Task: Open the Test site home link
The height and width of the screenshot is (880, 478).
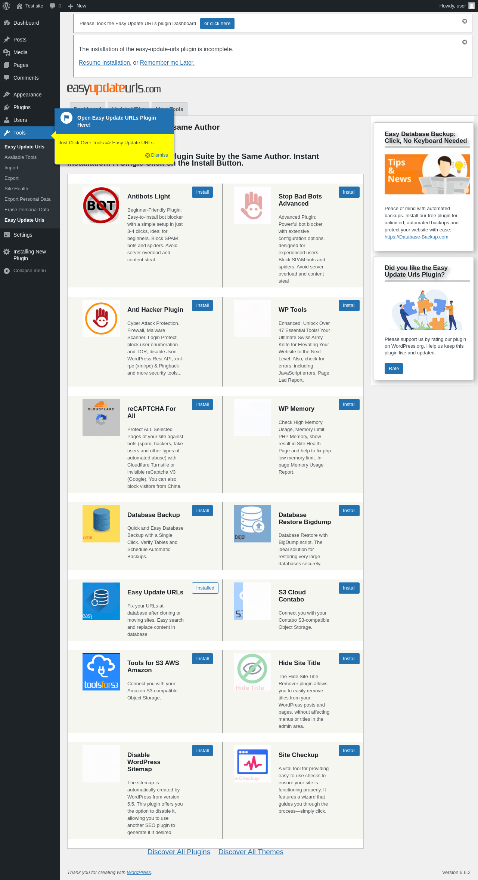Action: 30,6
